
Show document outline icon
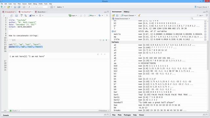pos(107,15)
